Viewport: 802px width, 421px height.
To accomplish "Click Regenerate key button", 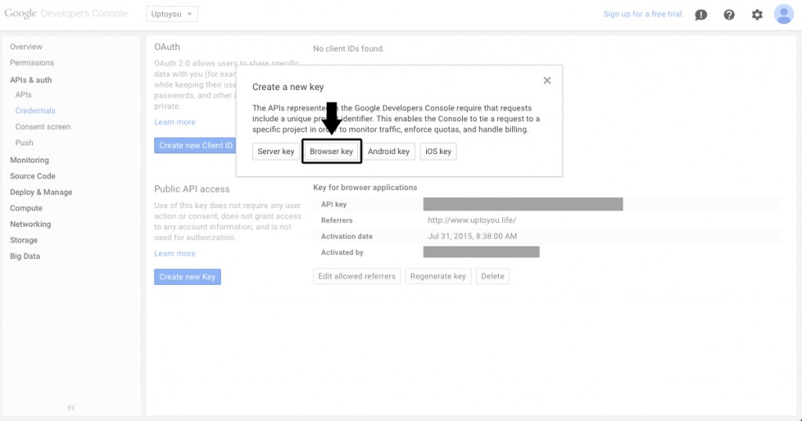I will point(438,276).
